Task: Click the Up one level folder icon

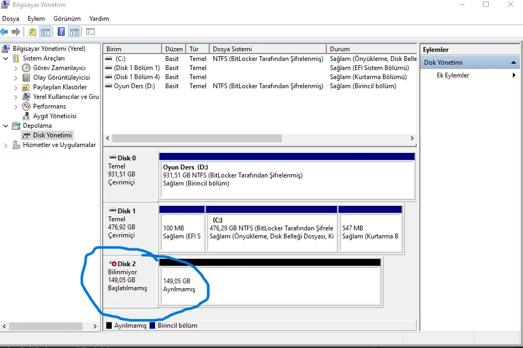Action: pyautogui.click(x=33, y=32)
